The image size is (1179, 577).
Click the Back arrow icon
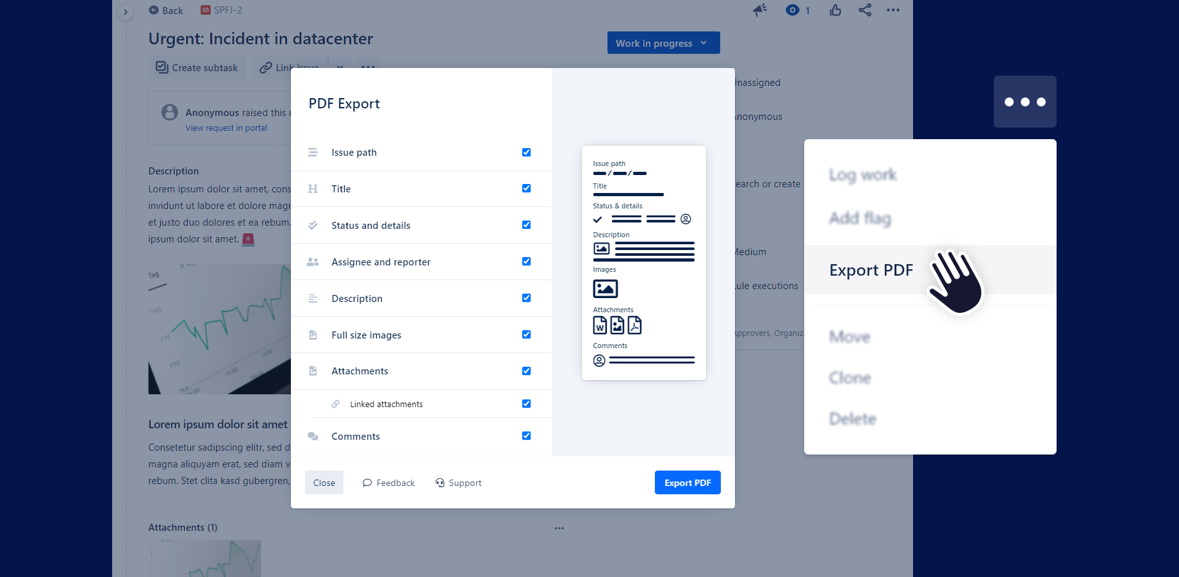pos(154,10)
